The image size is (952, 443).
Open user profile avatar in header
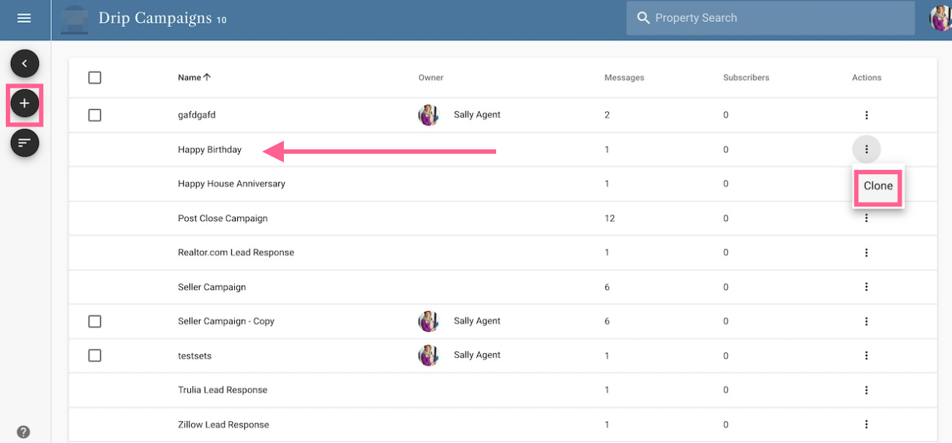tap(941, 18)
